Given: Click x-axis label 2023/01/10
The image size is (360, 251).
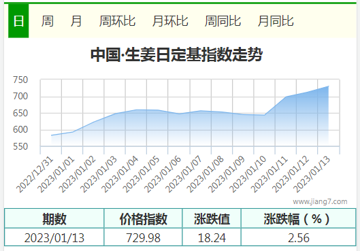Looking at the screenshot, I should [x=248, y=174].
